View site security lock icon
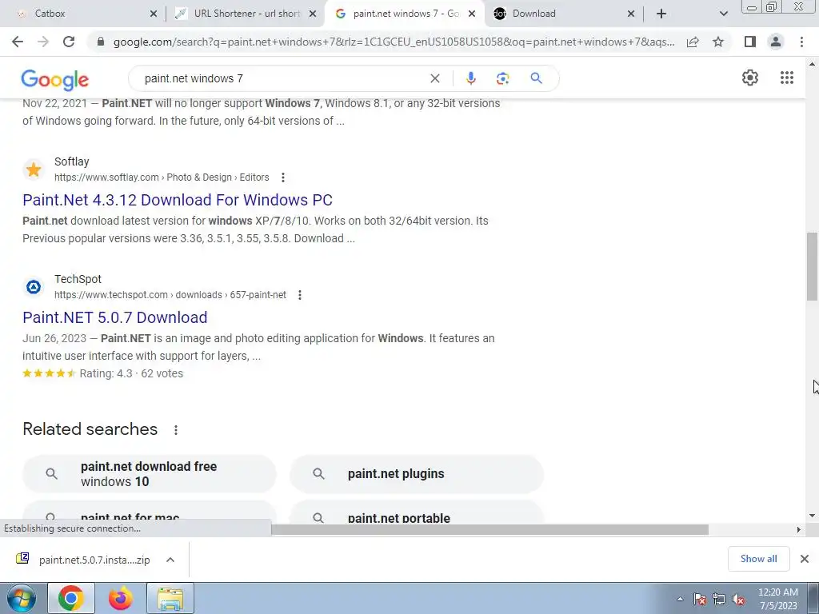The height and width of the screenshot is (614, 819). pyautogui.click(x=100, y=42)
